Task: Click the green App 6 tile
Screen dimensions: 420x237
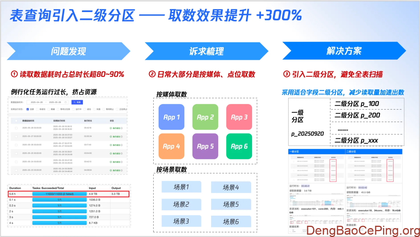Action: [239, 146]
